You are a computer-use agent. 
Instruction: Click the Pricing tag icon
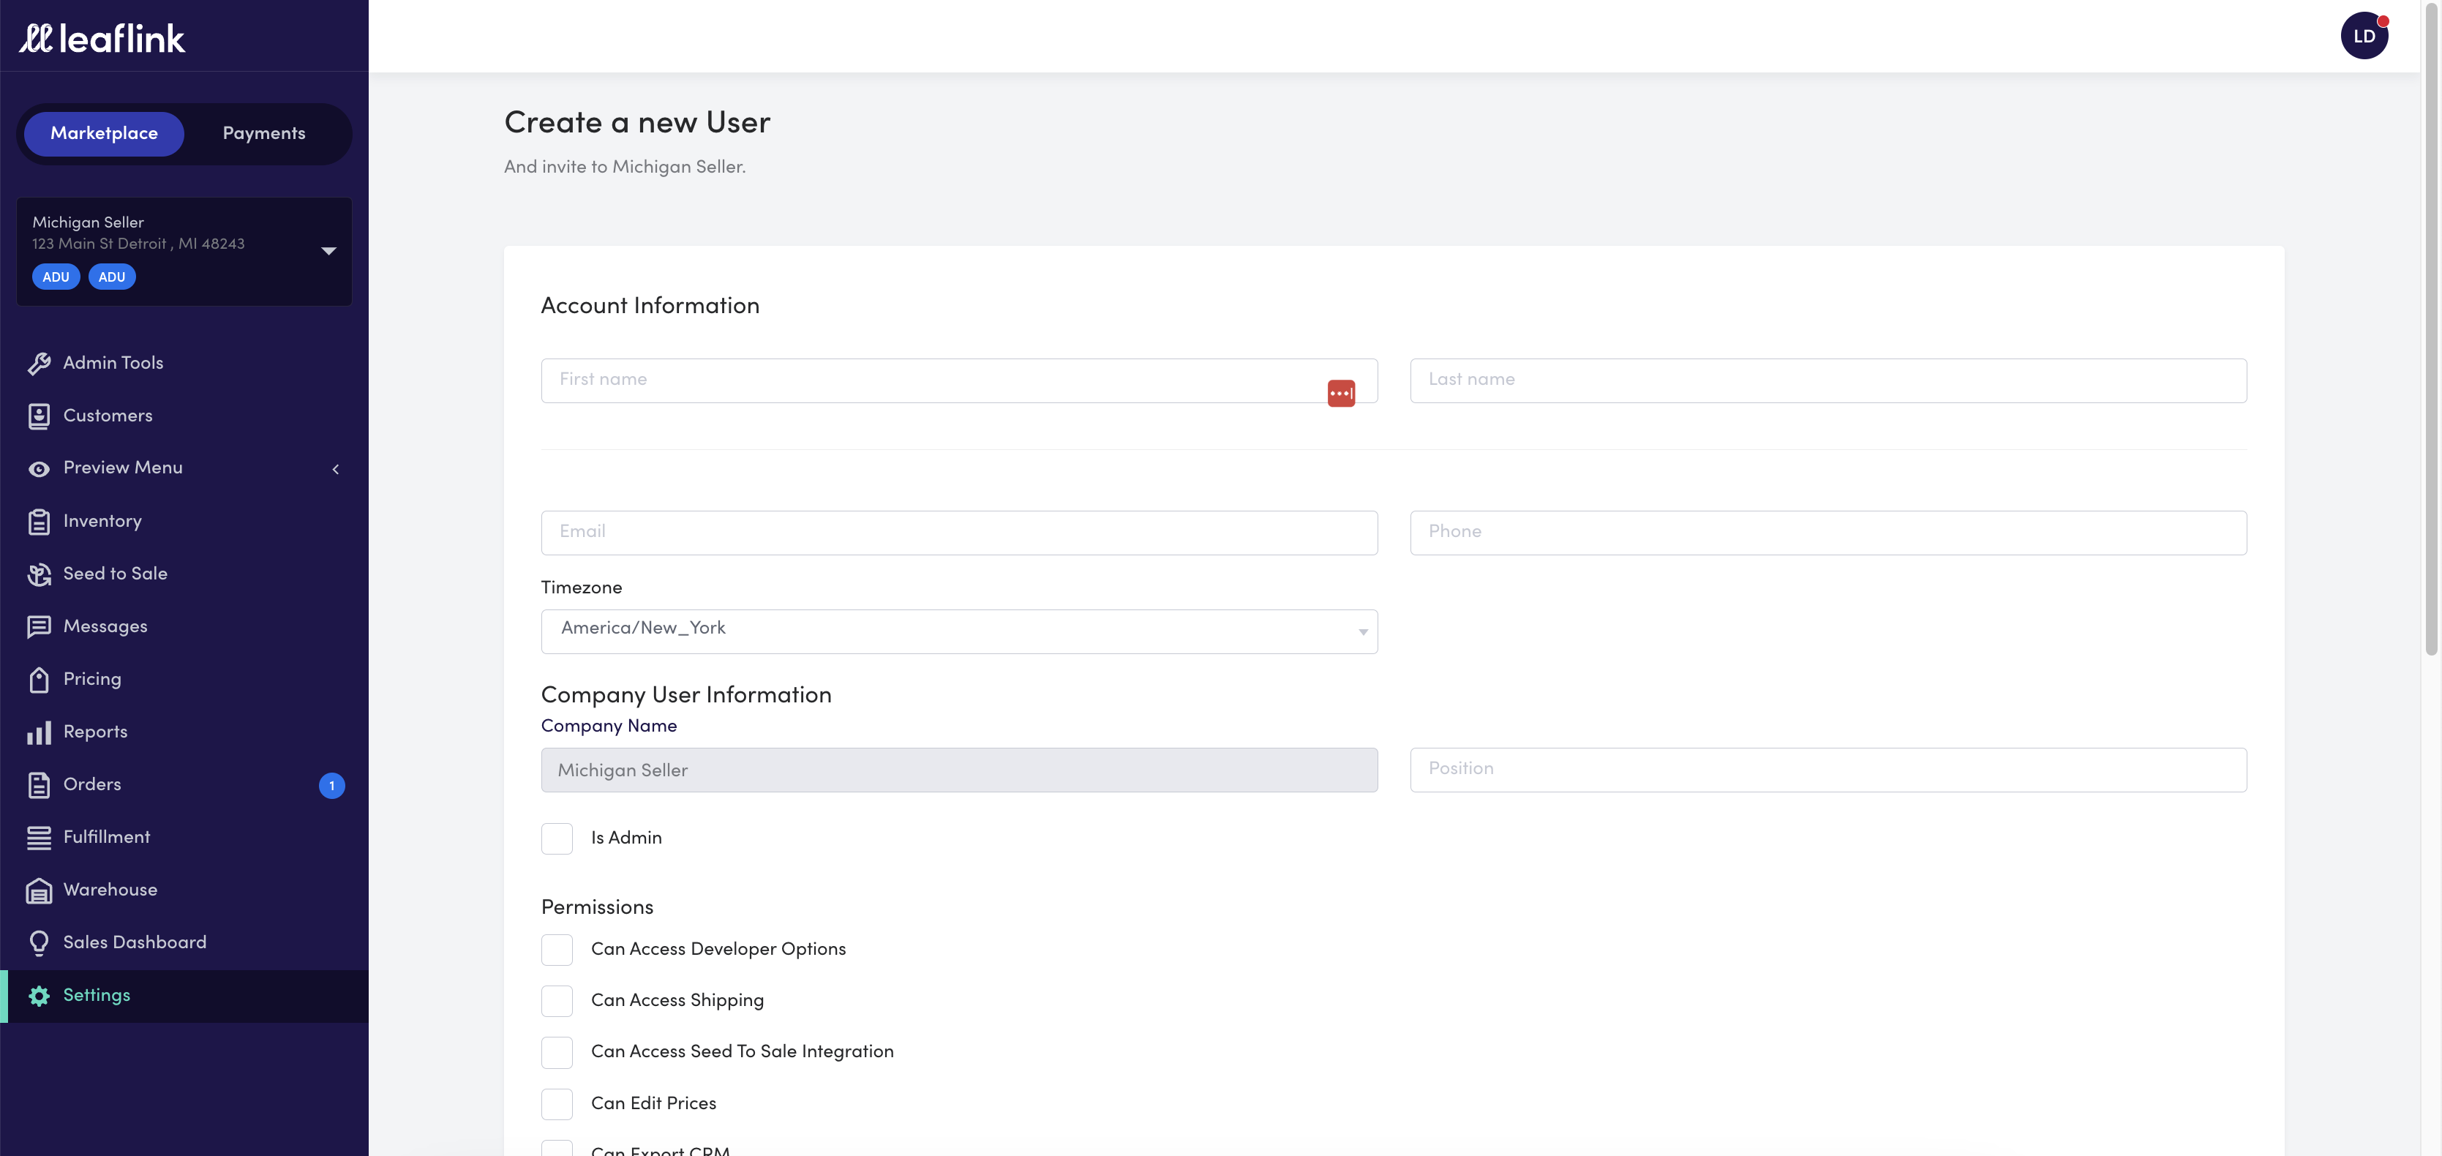pos(39,680)
